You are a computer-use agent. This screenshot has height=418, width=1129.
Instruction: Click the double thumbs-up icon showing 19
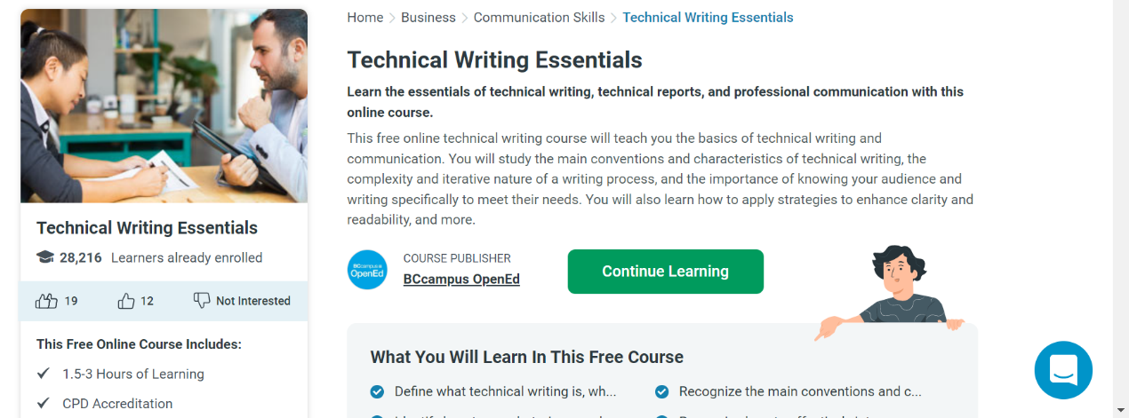click(x=46, y=301)
